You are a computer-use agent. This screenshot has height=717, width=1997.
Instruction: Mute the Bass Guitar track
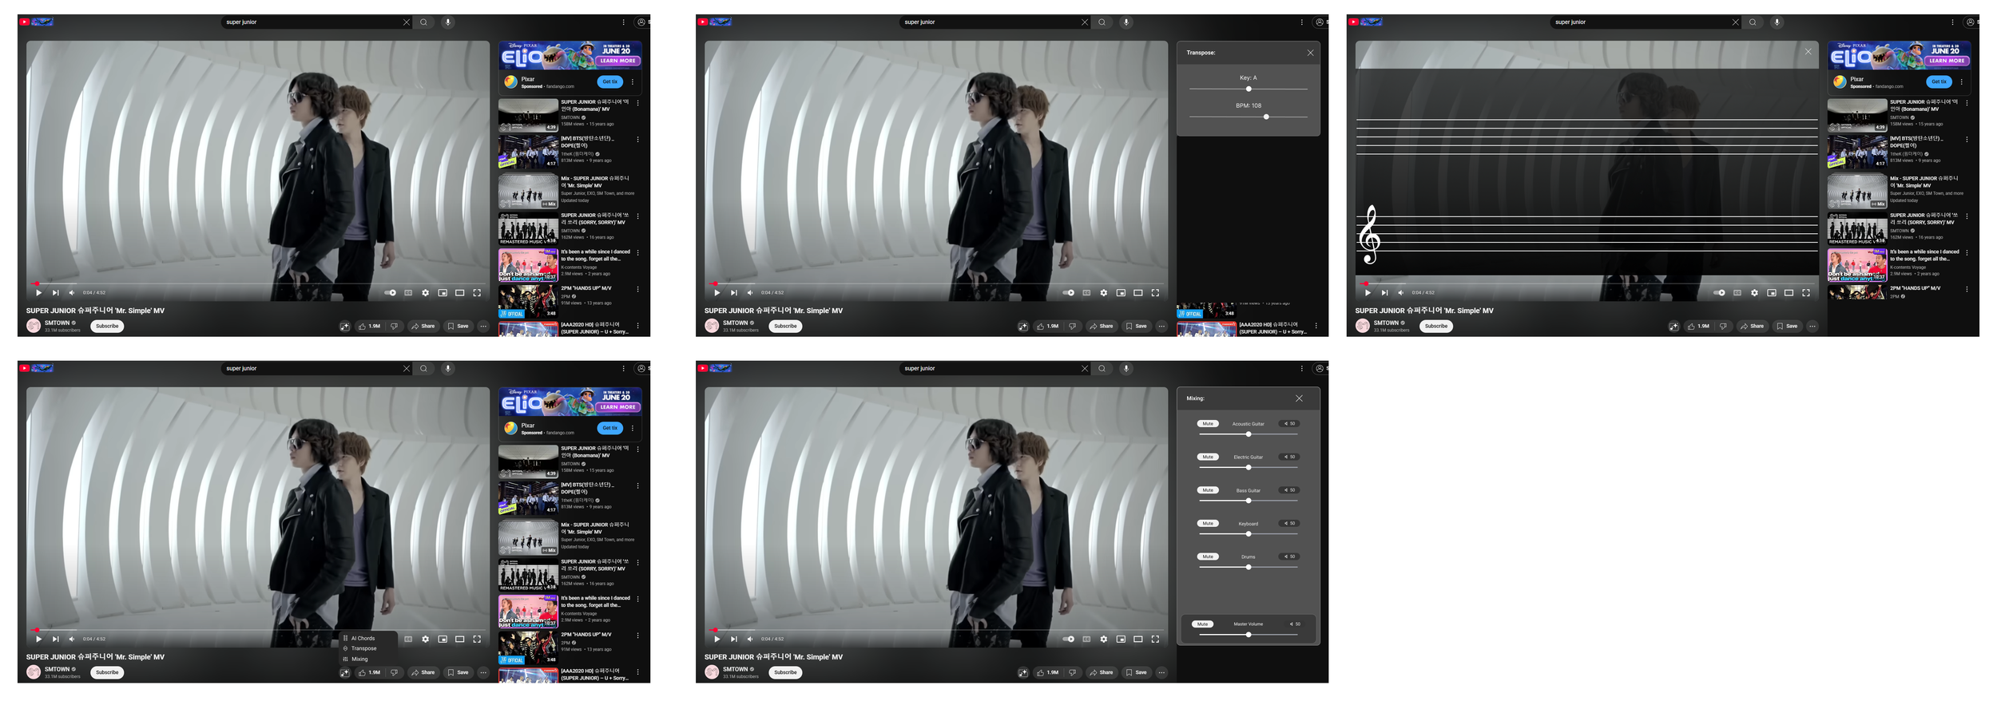click(x=1208, y=490)
